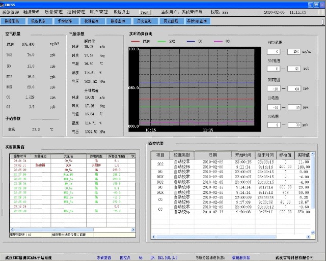Open the 数据管理 menu
Screen dimensions: 326x261
point(32,11)
